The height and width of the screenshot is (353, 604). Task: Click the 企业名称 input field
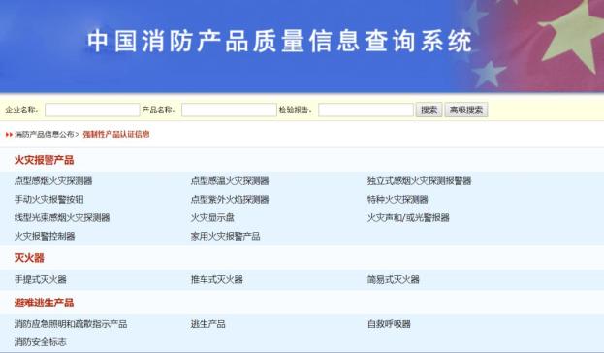click(92, 110)
